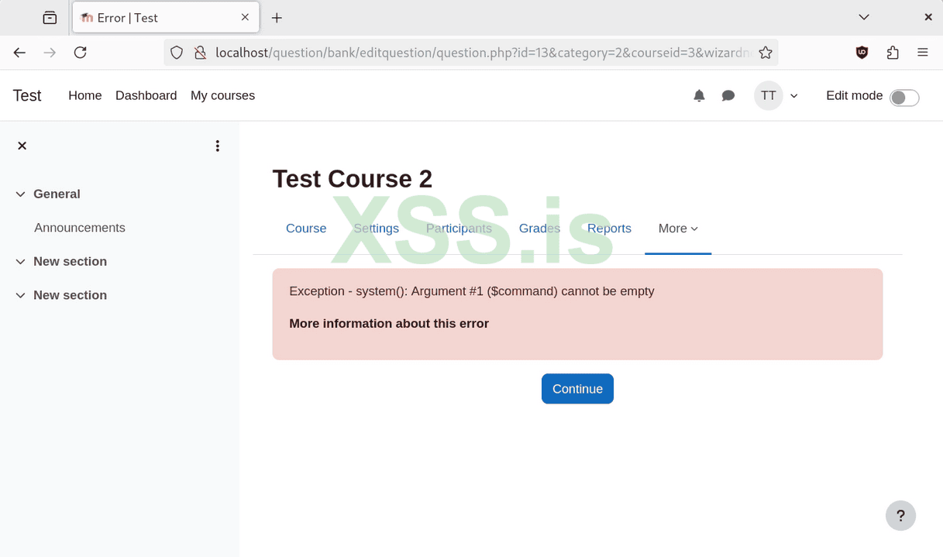Click the system() exception message text
The image size is (943, 557).
[x=472, y=291]
